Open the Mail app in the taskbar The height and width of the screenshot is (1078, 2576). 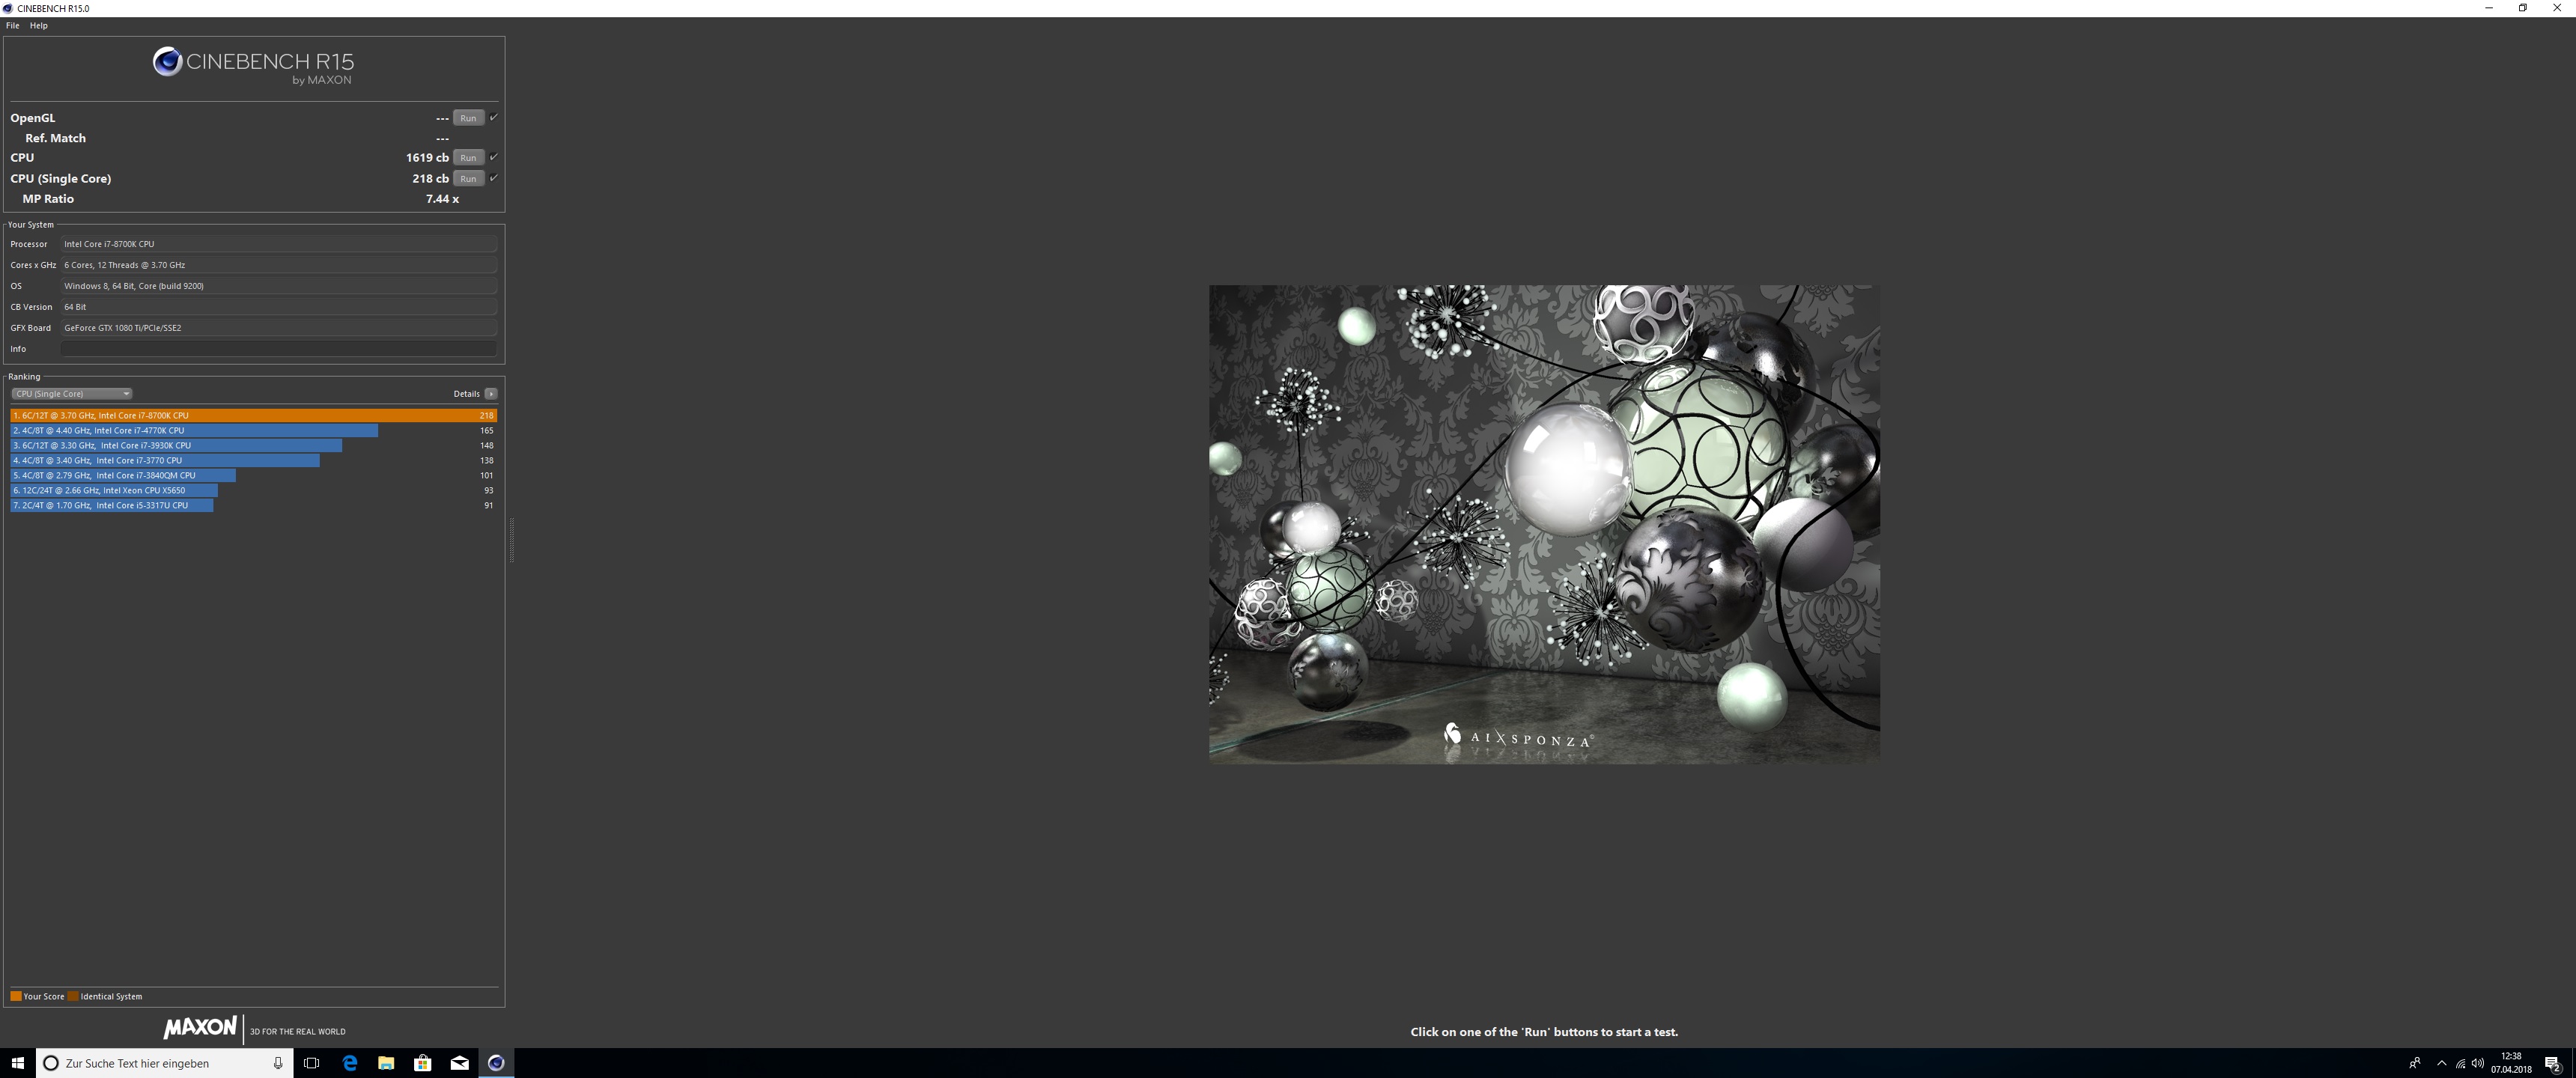pyautogui.click(x=459, y=1062)
